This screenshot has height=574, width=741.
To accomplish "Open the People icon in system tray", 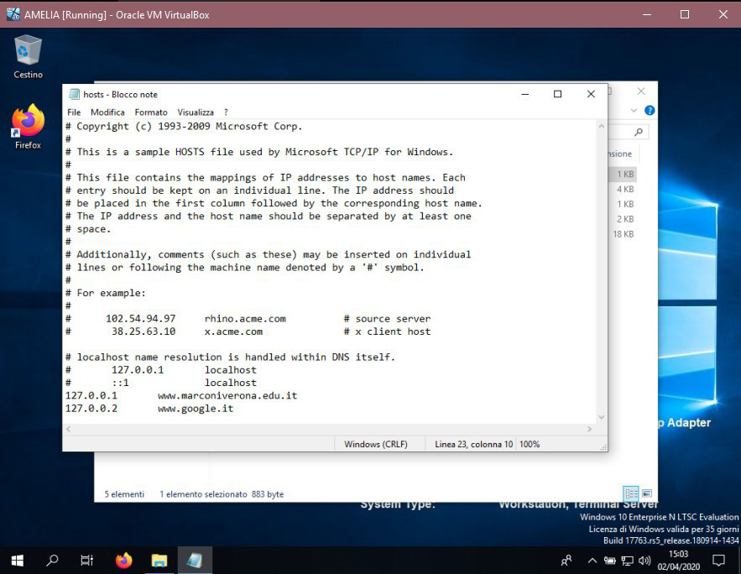I will click(566, 561).
